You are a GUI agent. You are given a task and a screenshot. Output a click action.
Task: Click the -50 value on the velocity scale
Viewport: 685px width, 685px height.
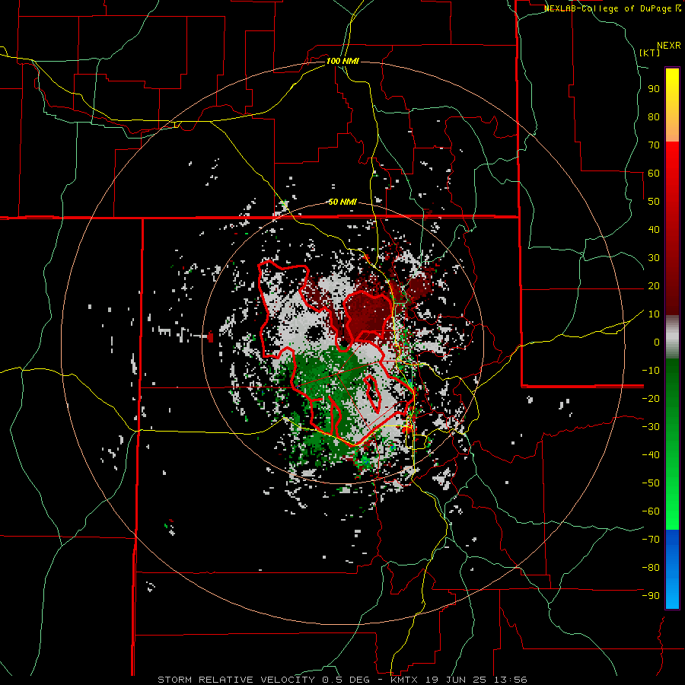pos(651,483)
